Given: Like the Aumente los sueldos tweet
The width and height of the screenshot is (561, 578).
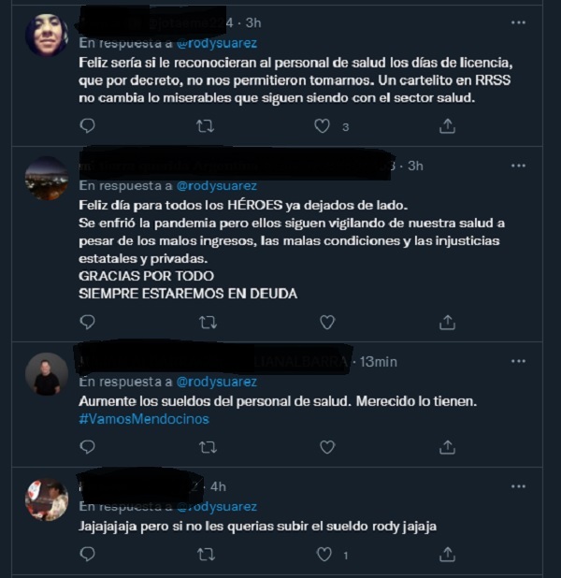Looking at the screenshot, I should click(327, 447).
